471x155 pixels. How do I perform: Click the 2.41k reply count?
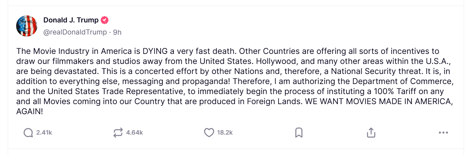[x=44, y=133]
